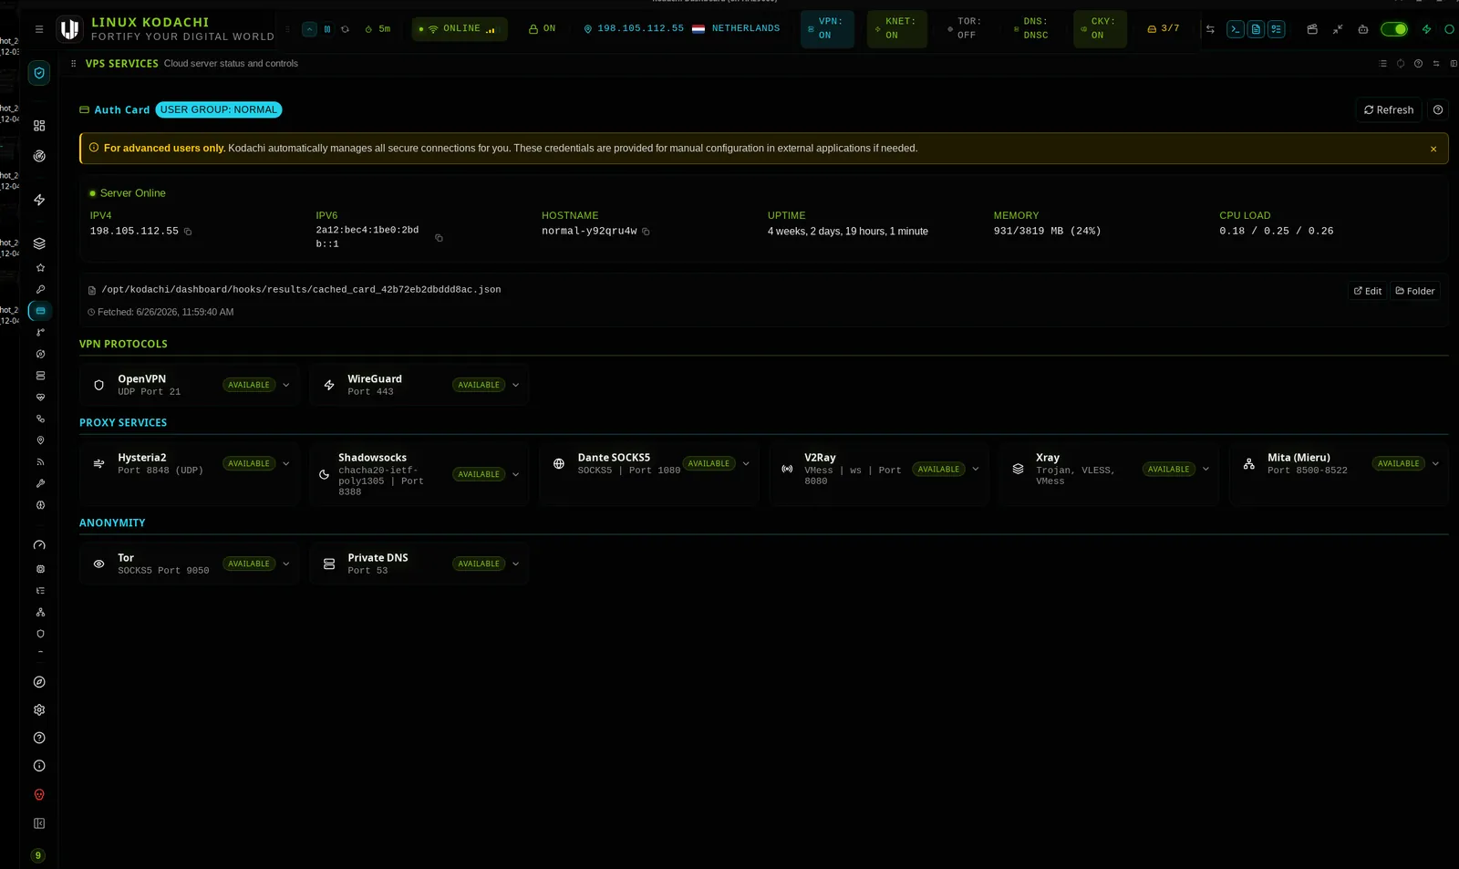Toggle the lock ON indicator
1459x869 pixels.
tap(543, 29)
